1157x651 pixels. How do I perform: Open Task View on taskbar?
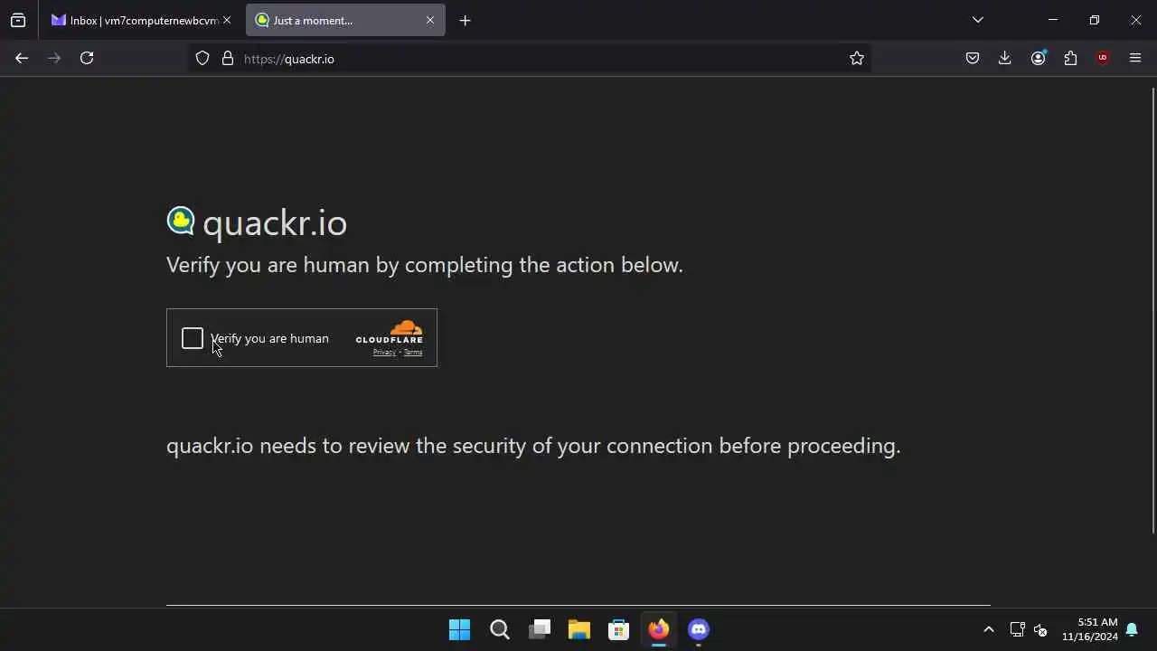540,629
